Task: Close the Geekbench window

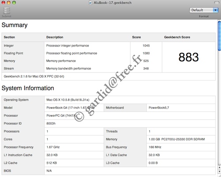Action: click(3, 3)
